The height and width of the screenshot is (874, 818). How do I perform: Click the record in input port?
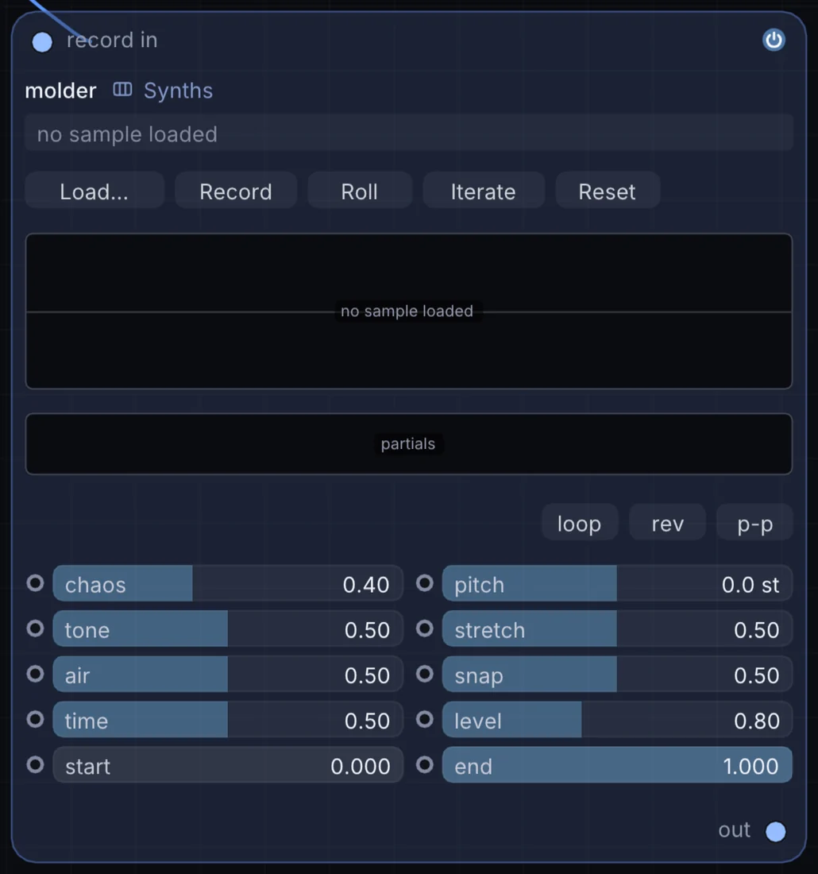pos(42,42)
